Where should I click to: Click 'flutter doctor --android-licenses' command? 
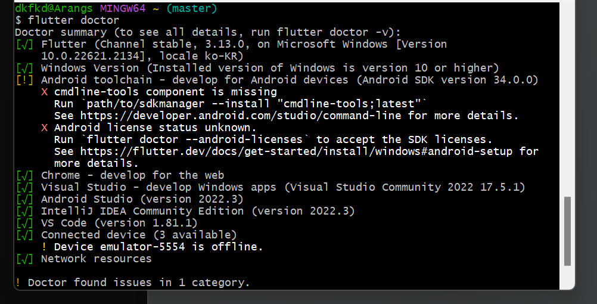[x=195, y=139]
